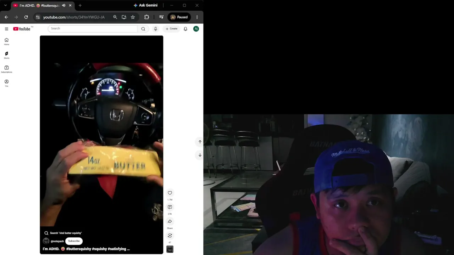Image resolution: width=454 pixels, height=255 pixels.
Task: Go forward in Chrome
Action: point(16,17)
